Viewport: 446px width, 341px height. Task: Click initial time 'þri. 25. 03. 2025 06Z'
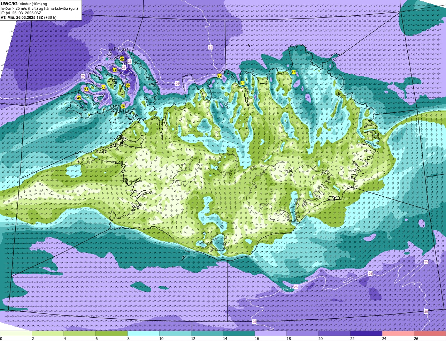click(23, 13)
